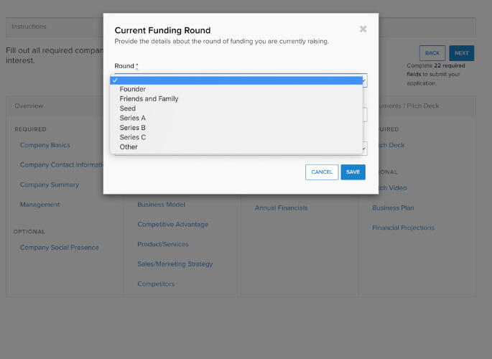492x359 pixels.
Task: Open the Business Plan link
Action: [x=393, y=208]
